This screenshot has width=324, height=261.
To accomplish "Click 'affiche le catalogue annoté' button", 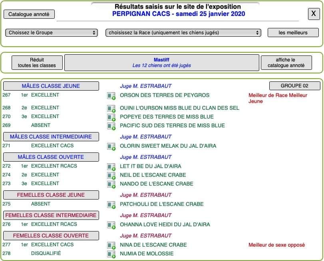I will [x=286, y=63].
